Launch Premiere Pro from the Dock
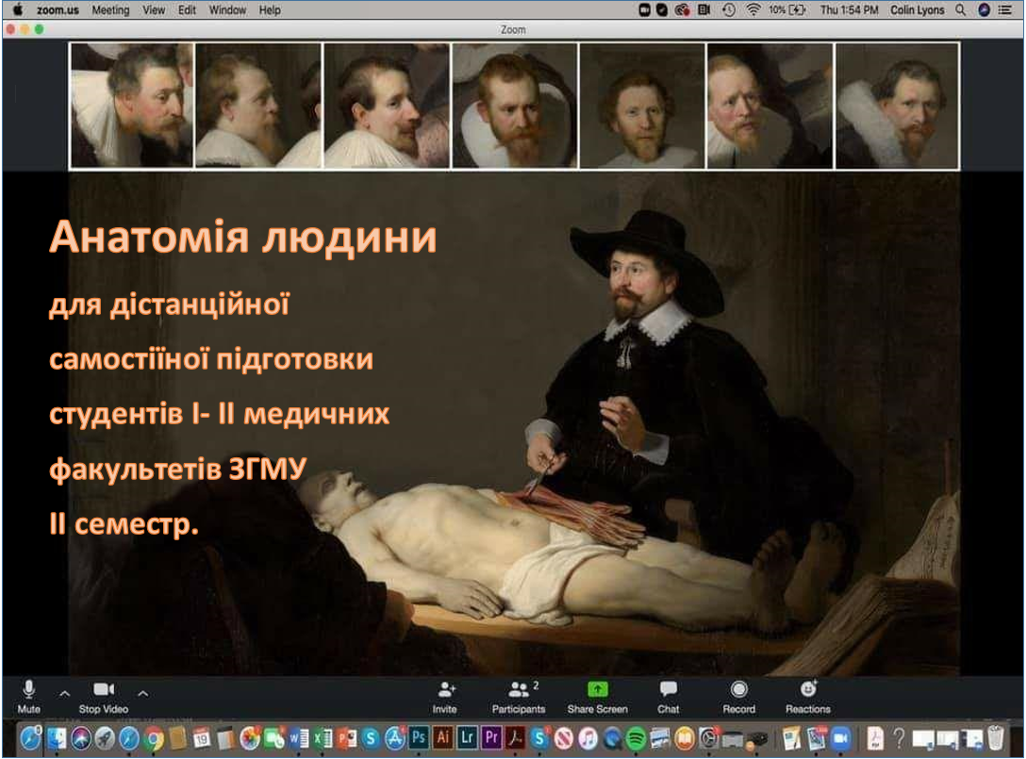 (x=491, y=738)
